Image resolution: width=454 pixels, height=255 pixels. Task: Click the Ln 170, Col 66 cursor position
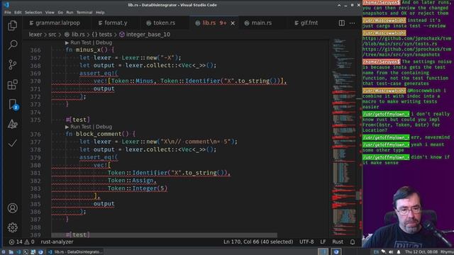[x=258, y=242]
